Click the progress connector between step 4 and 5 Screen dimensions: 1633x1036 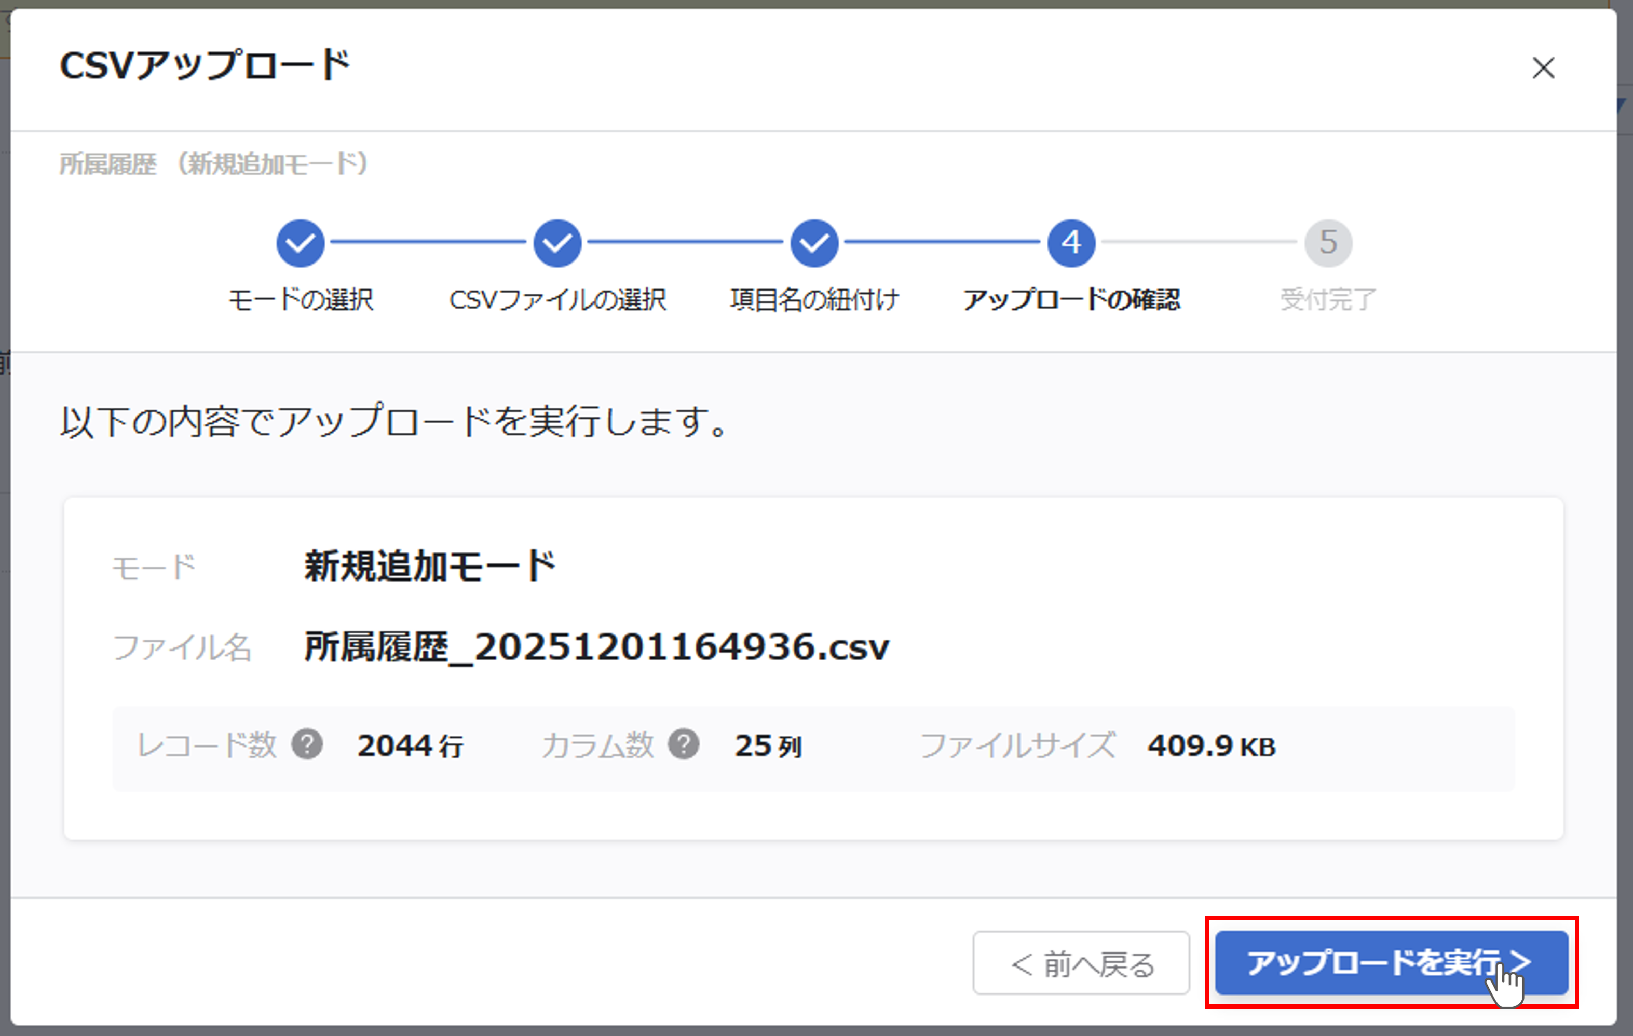click(1200, 243)
